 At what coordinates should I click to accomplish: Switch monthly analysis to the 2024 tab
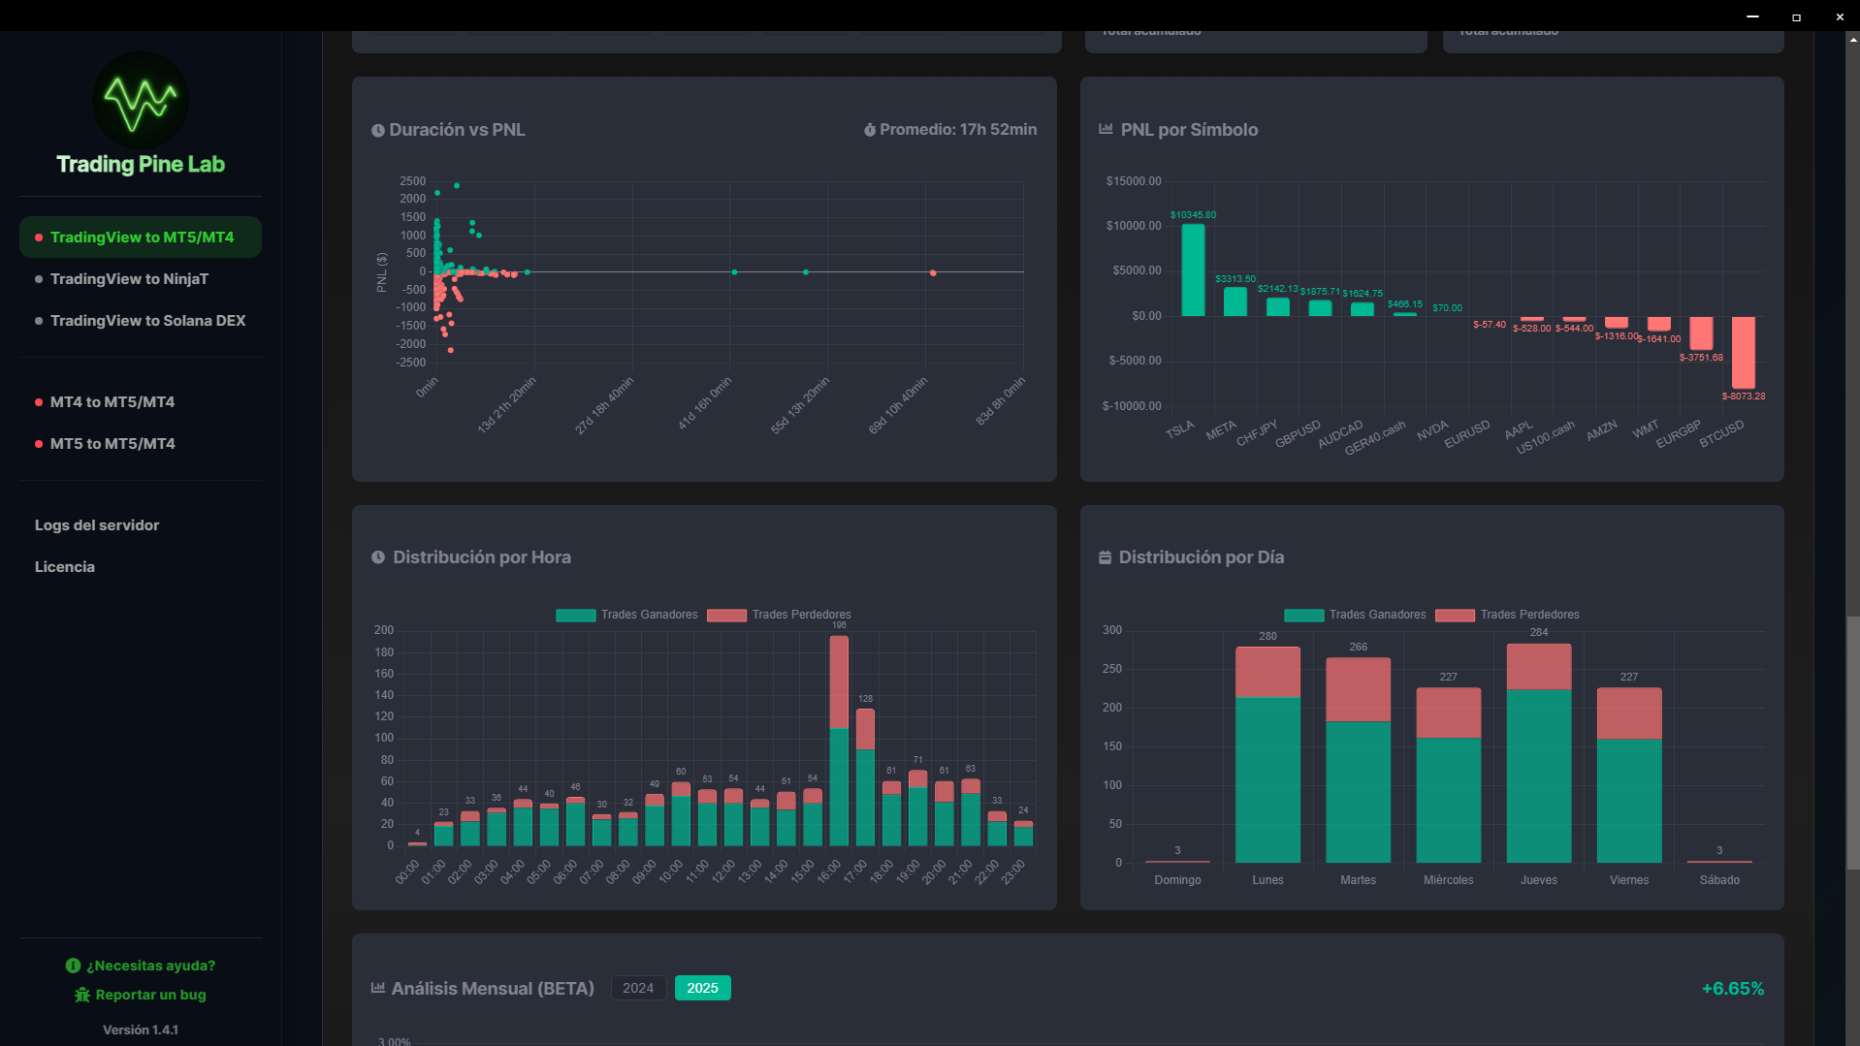coord(638,988)
